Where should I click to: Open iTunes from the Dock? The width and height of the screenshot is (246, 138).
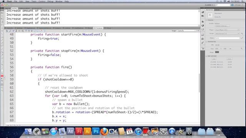(138, 131)
